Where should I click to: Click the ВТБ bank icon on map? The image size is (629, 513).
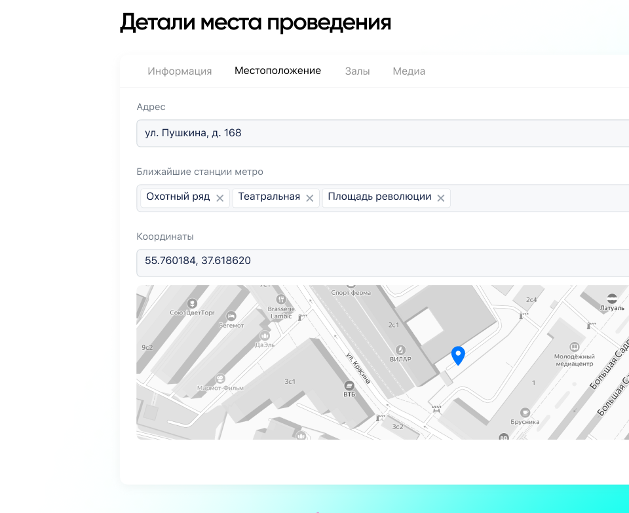[x=349, y=385]
